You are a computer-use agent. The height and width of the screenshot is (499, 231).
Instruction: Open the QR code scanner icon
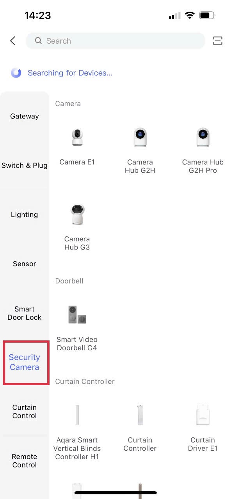click(217, 41)
